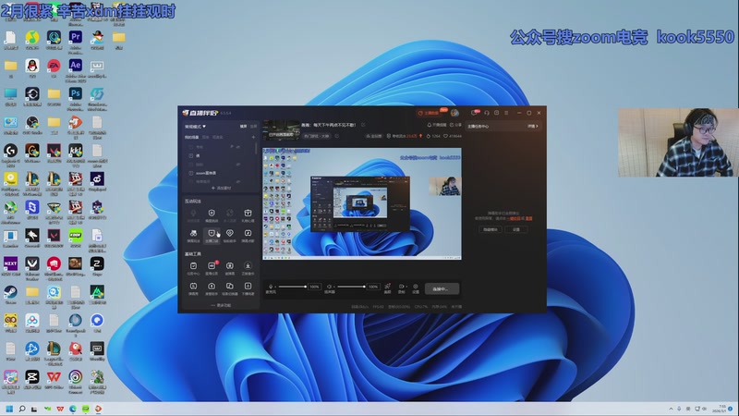Open the settings gear in the bottom bar
The height and width of the screenshot is (416, 739).
click(416, 288)
